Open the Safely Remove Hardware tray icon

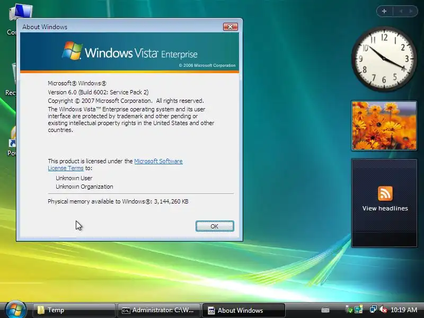point(349,310)
